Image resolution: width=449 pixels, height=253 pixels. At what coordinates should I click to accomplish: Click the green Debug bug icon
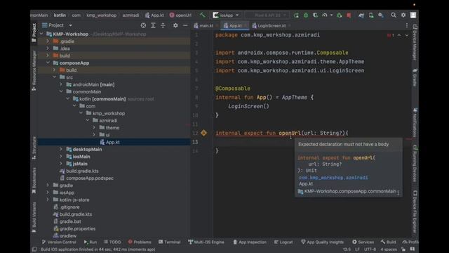click(x=306, y=15)
